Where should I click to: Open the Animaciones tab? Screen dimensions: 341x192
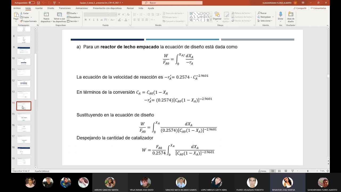[x=82, y=8]
